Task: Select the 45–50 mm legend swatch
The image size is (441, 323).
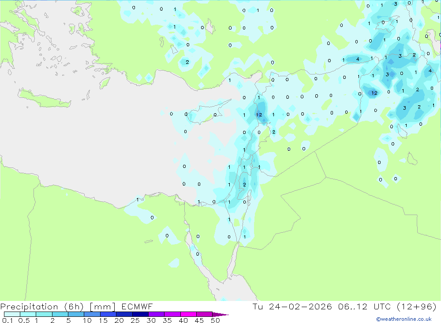Action: point(205,314)
